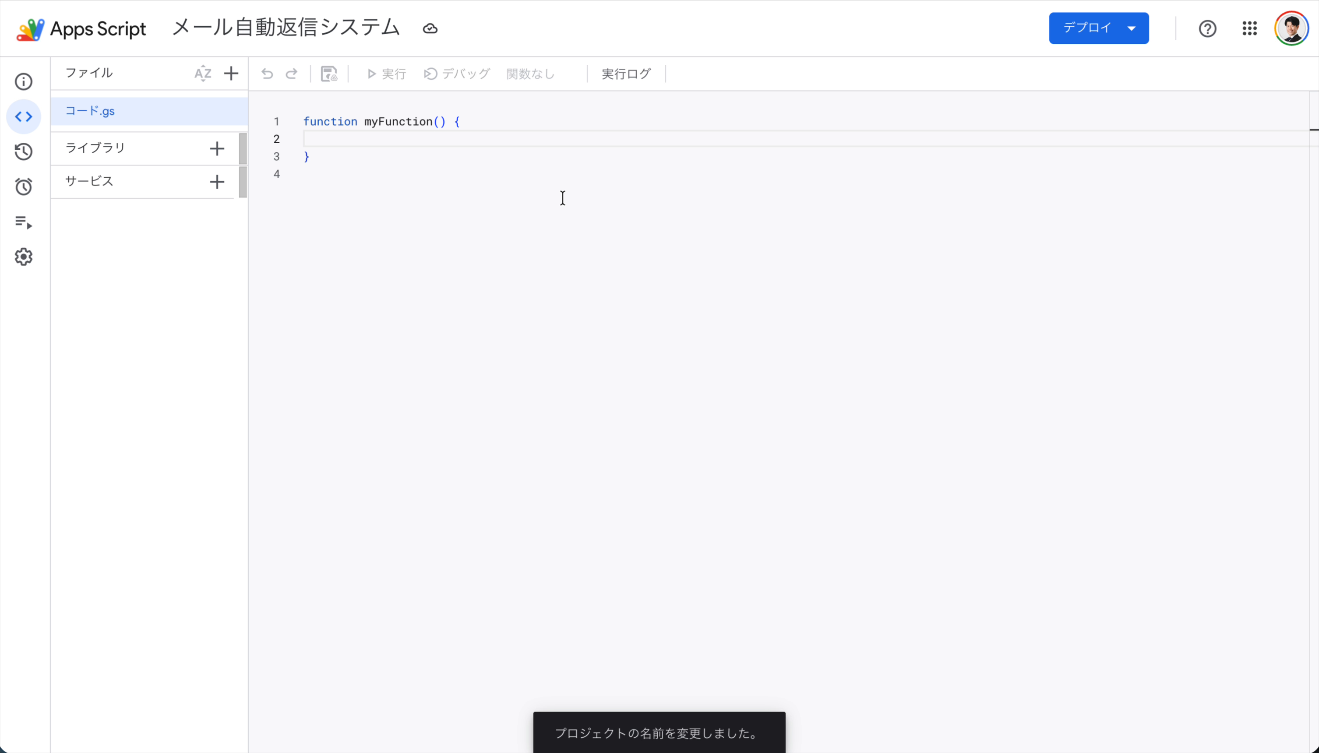The height and width of the screenshot is (753, 1319).
Task: Undo the last edit
Action: [x=267, y=74]
